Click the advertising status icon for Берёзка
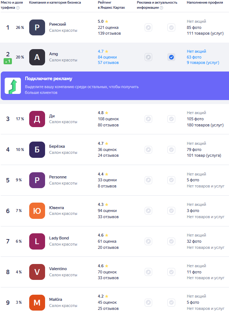 [x=148, y=150]
